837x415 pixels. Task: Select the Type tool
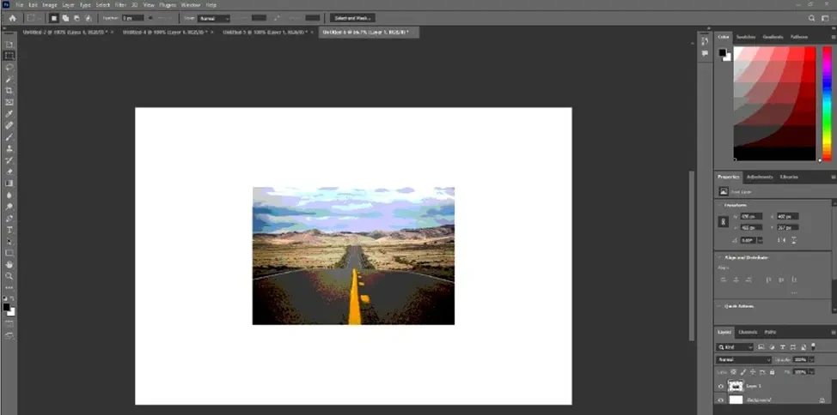[9, 230]
